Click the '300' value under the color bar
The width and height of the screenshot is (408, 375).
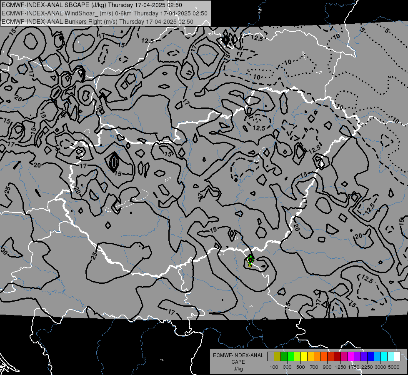287,367
